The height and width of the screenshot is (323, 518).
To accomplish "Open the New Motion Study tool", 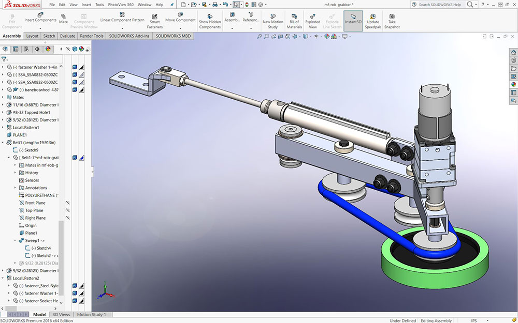I will point(273,16).
